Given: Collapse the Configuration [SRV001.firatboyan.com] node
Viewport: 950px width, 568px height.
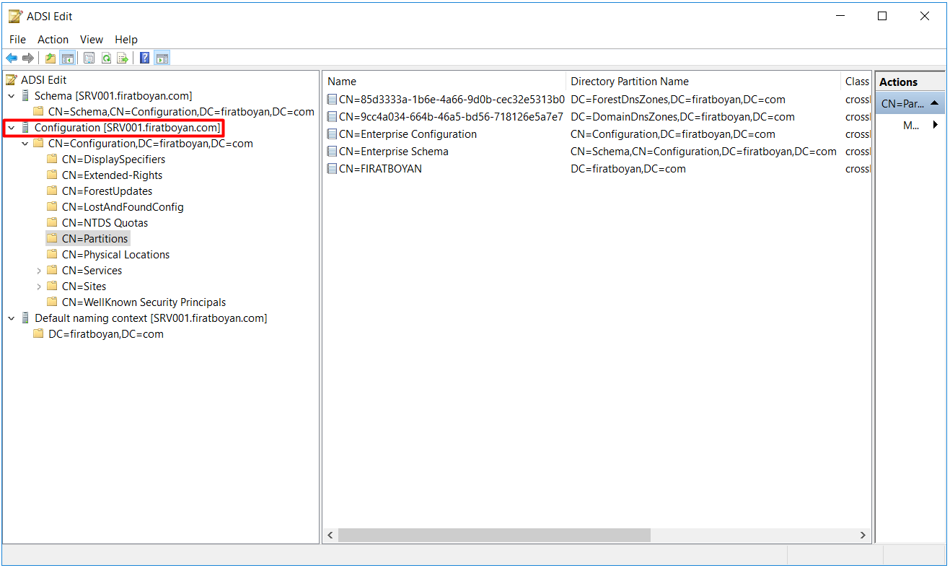Looking at the screenshot, I should (x=12, y=128).
